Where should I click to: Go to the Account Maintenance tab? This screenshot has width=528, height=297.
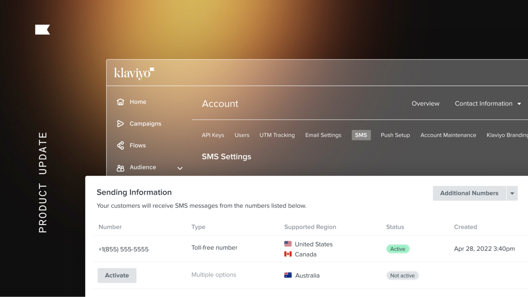click(x=448, y=135)
